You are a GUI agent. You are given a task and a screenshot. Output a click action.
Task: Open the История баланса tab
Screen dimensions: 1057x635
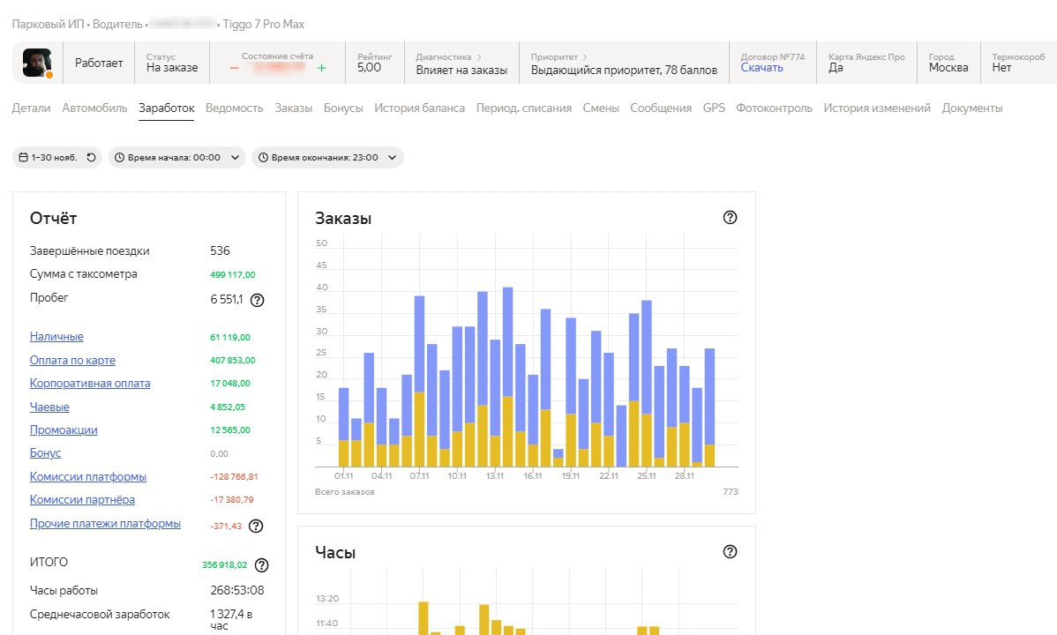(419, 108)
